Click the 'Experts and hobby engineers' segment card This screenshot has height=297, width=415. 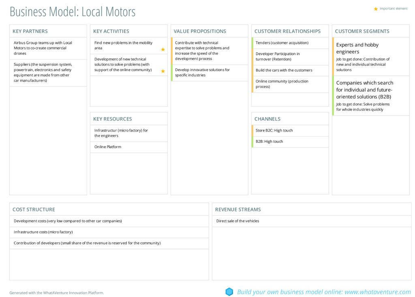click(x=371, y=56)
